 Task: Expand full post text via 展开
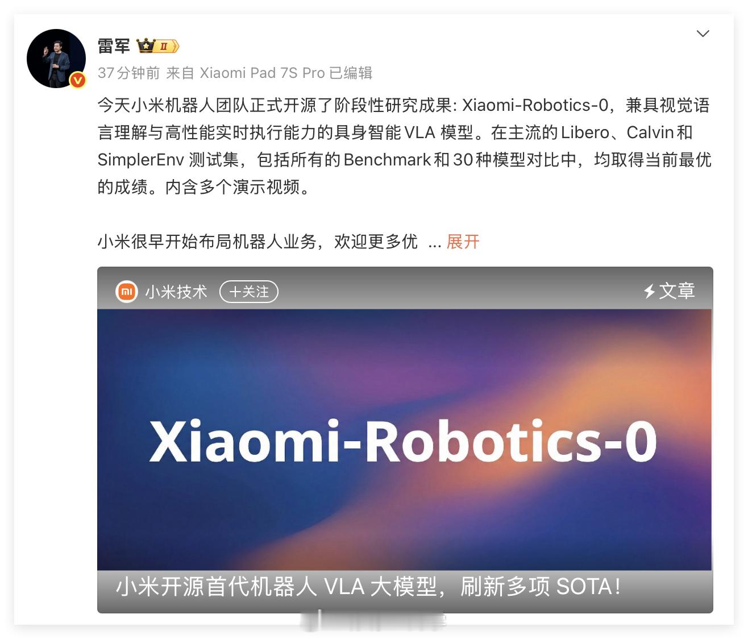(x=463, y=242)
